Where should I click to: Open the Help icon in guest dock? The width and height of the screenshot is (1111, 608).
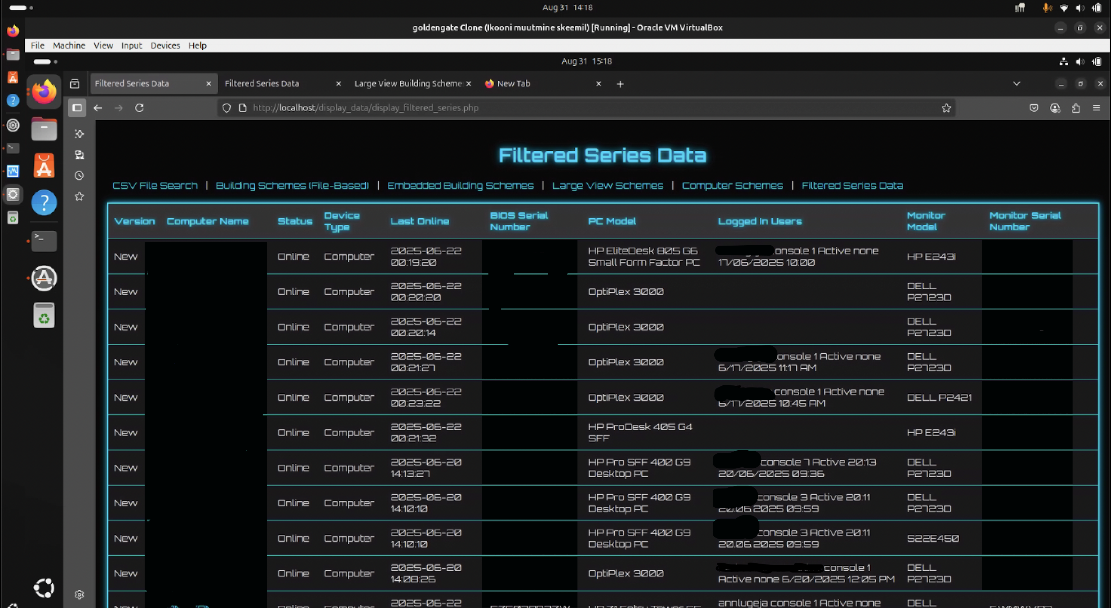point(44,203)
